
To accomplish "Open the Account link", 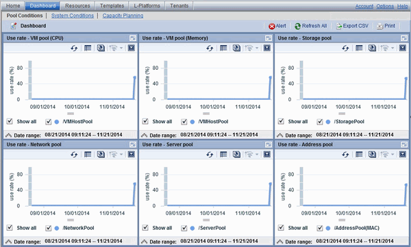I will pyautogui.click(x=364, y=6).
